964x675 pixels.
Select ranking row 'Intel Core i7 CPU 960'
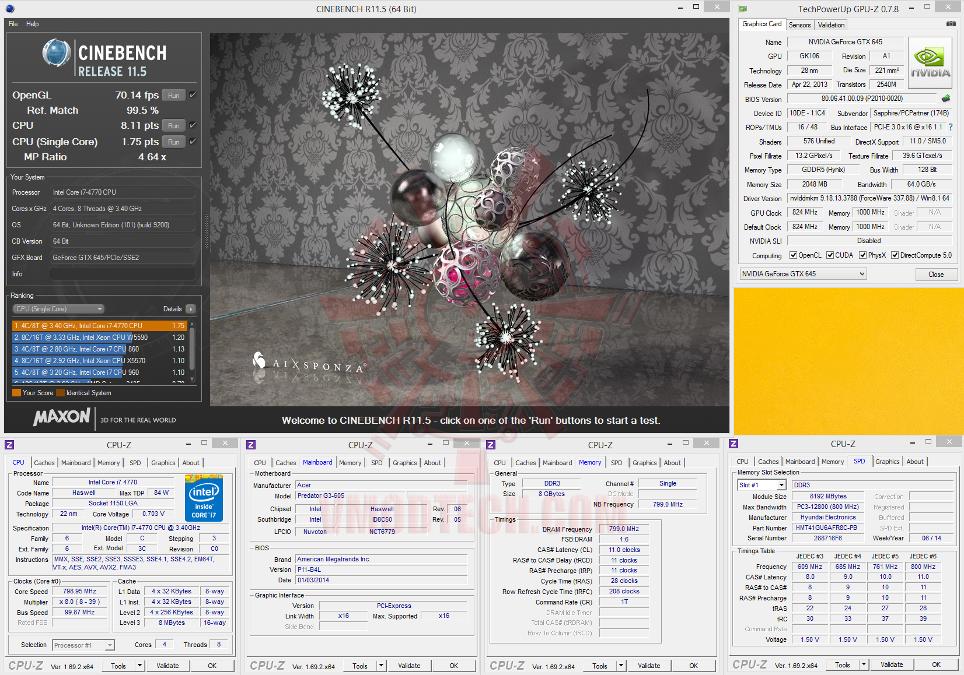(99, 372)
